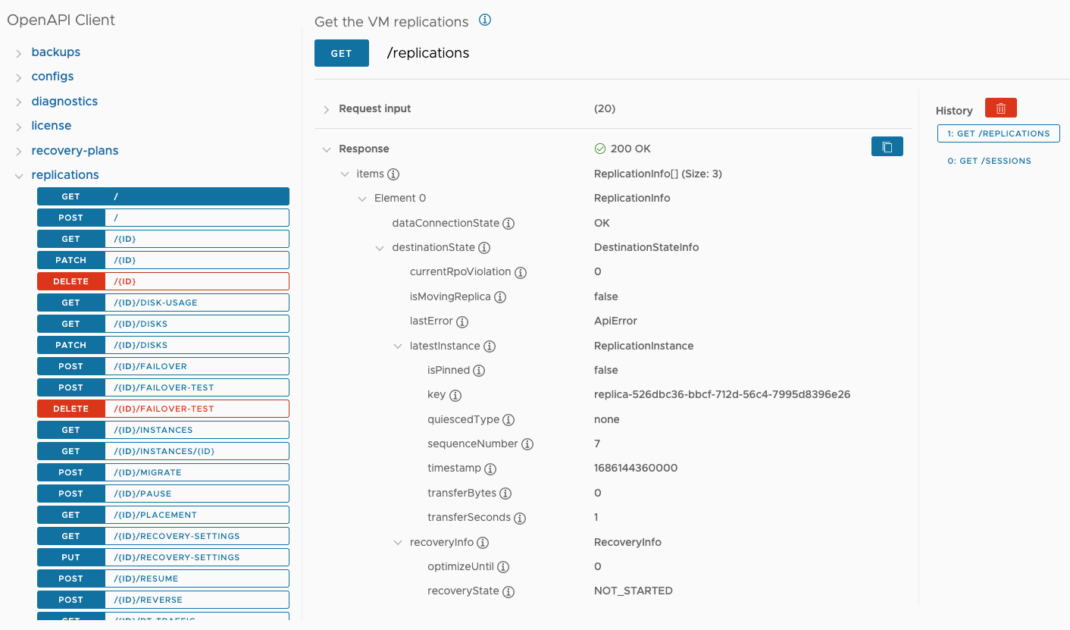Click the info icon next to isMovingReplica
This screenshot has width=1070, height=630.
tap(500, 297)
